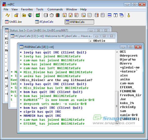Click the Connect lightning bolt icon
The height and width of the screenshot is (140, 148).
pyautogui.click(x=8, y=15)
